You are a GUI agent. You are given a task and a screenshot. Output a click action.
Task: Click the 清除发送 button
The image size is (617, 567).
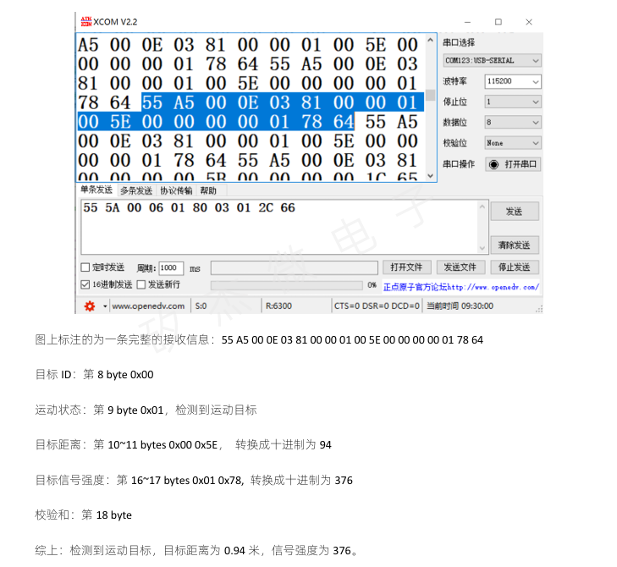tap(515, 245)
